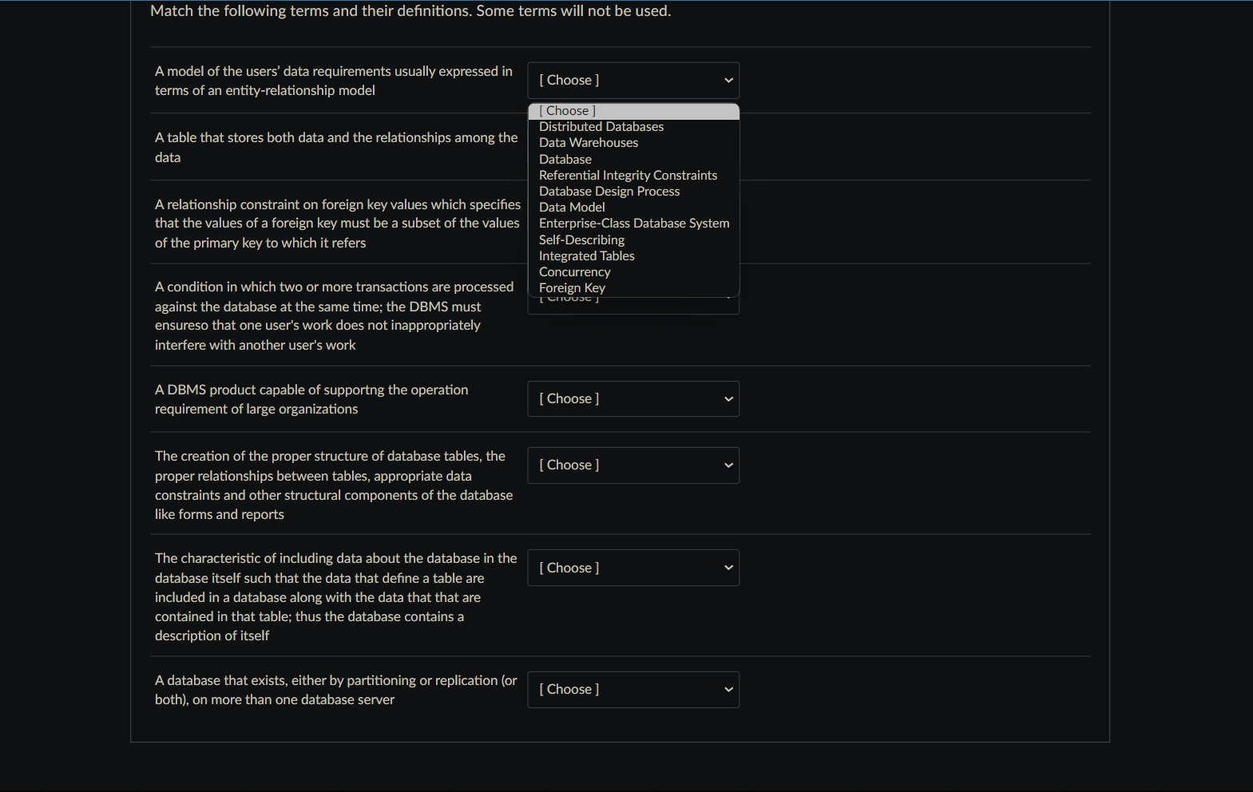Click the definition about foreign key relationship constraint
Screen dimensions: 1253x792
[338, 224]
